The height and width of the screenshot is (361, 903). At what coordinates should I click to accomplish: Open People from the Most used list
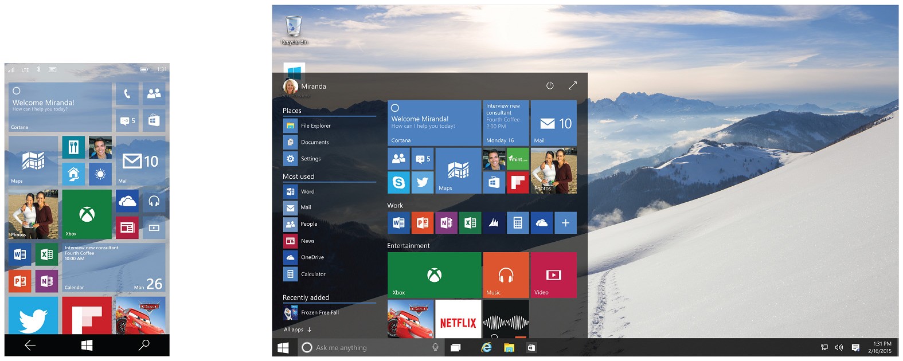point(329,224)
